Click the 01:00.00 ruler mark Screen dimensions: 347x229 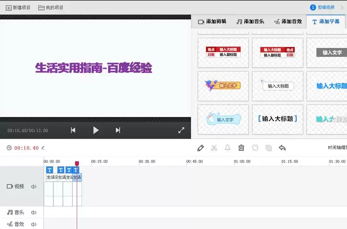(242, 161)
